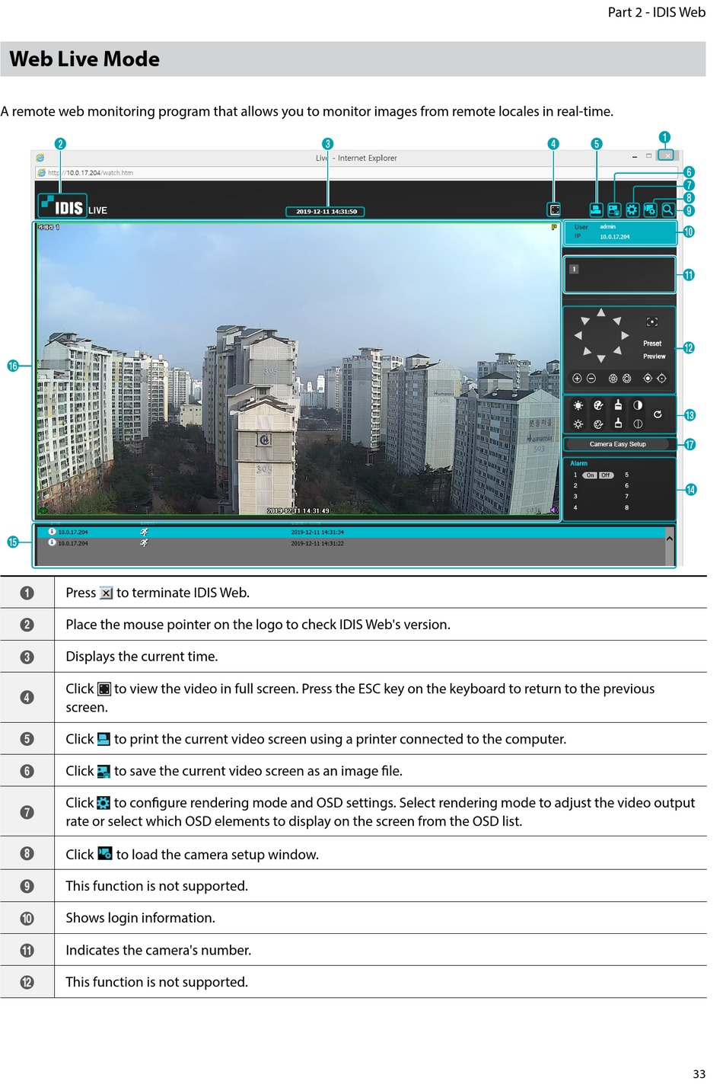The image size is (723, 1084).
Task: Click the focus bracket icon above Preset
Action: 652,321
